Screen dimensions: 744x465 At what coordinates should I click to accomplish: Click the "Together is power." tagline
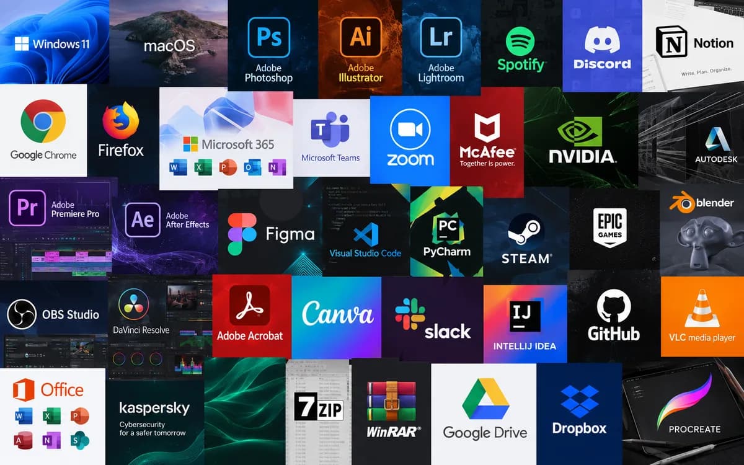pos(487,164)
